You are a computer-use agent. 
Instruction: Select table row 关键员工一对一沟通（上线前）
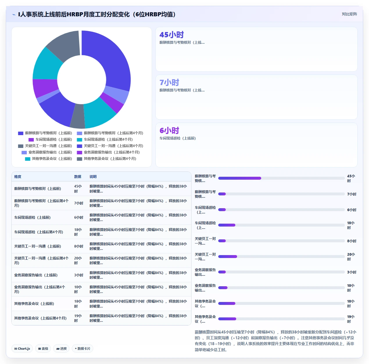[x=101, y=246]
